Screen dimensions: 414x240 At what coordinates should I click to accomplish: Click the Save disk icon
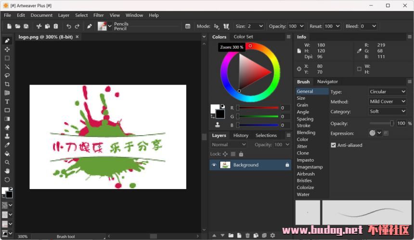pyautogui.click(x=26, y=26)
